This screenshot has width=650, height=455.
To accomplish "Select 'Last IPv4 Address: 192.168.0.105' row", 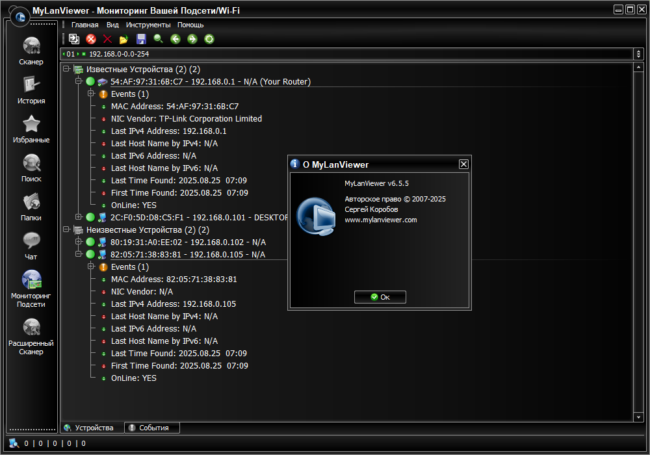I will coord(174,304).
